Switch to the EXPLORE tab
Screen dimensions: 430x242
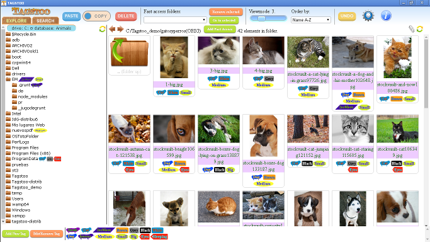pos(16,21)
